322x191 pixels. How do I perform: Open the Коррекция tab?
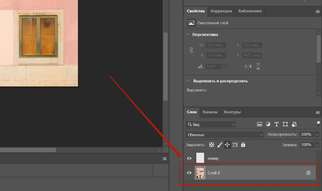(x=221, y=11)
